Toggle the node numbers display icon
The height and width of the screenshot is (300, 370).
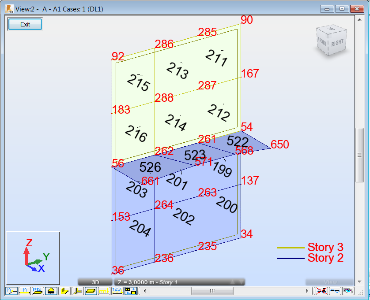(11, 291)
